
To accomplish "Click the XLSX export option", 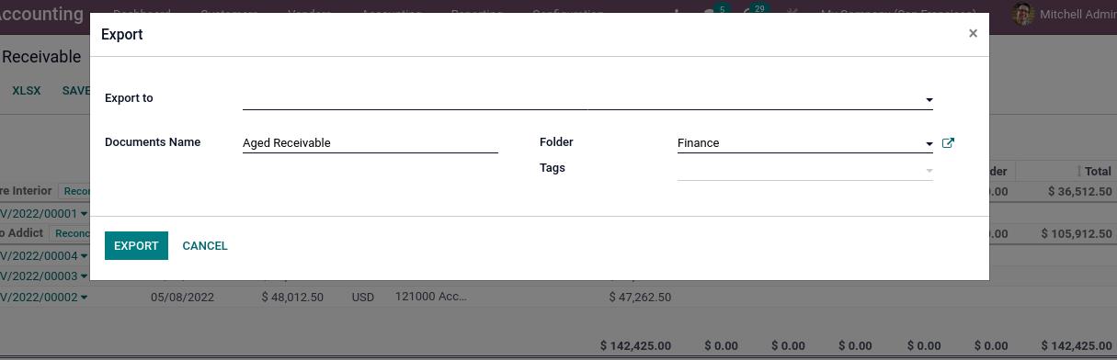I will coord(27,91).
